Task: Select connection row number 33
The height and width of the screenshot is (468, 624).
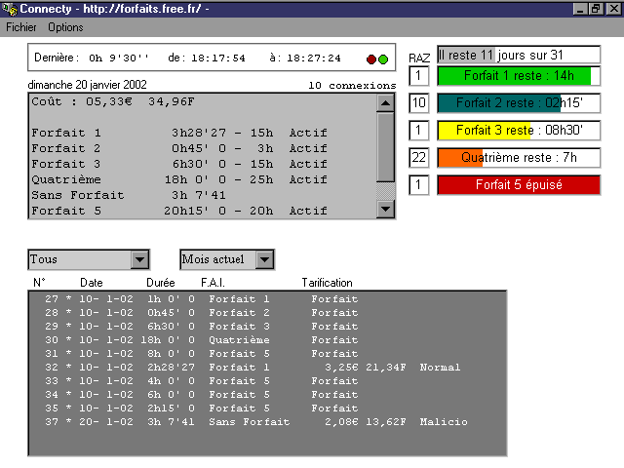Action: pos(267,381)
